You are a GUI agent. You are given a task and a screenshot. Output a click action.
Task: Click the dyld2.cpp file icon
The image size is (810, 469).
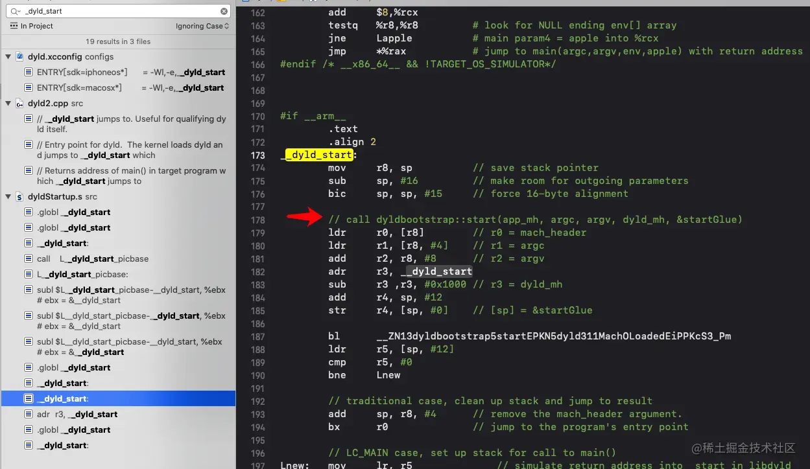coord(19,104)
